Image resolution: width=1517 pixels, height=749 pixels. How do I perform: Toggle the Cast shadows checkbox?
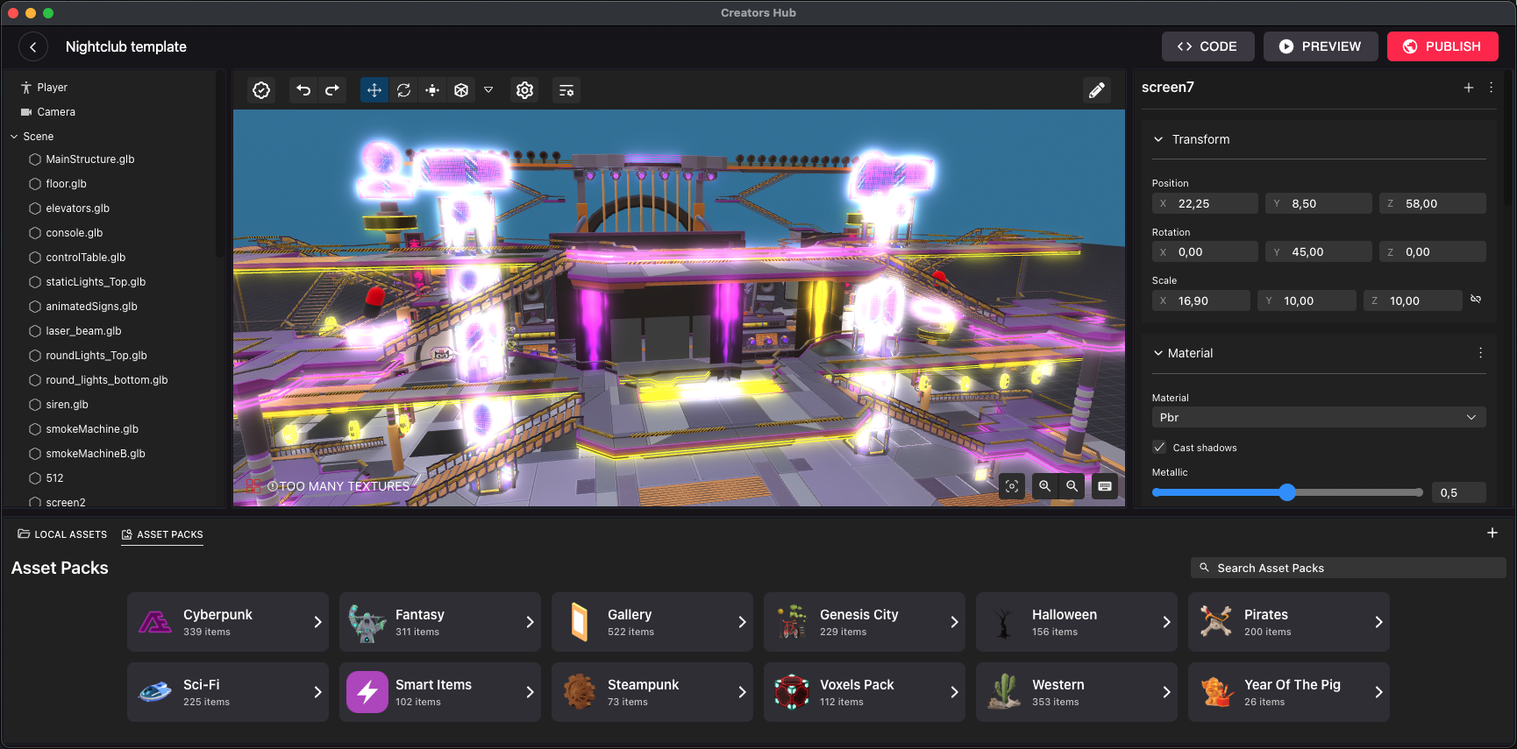(x=1159, y=448)
